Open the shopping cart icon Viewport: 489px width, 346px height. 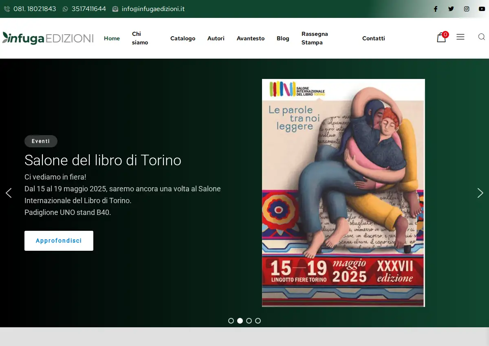pos(442,37)
